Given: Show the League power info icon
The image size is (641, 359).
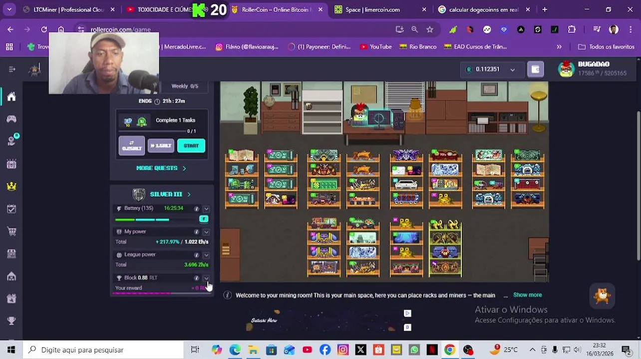Looking at the screenshot, I should tap(196, 255).
